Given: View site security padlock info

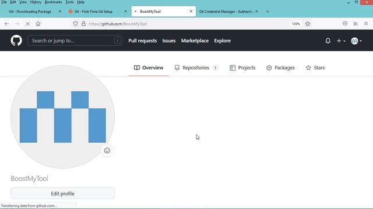Looking at the screenshot, I should (x=83, y=24).
